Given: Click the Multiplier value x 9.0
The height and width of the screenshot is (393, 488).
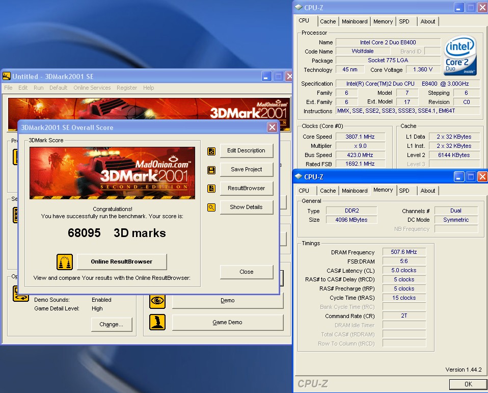Looking at the screenshot, I should click(x=360, y=146).
